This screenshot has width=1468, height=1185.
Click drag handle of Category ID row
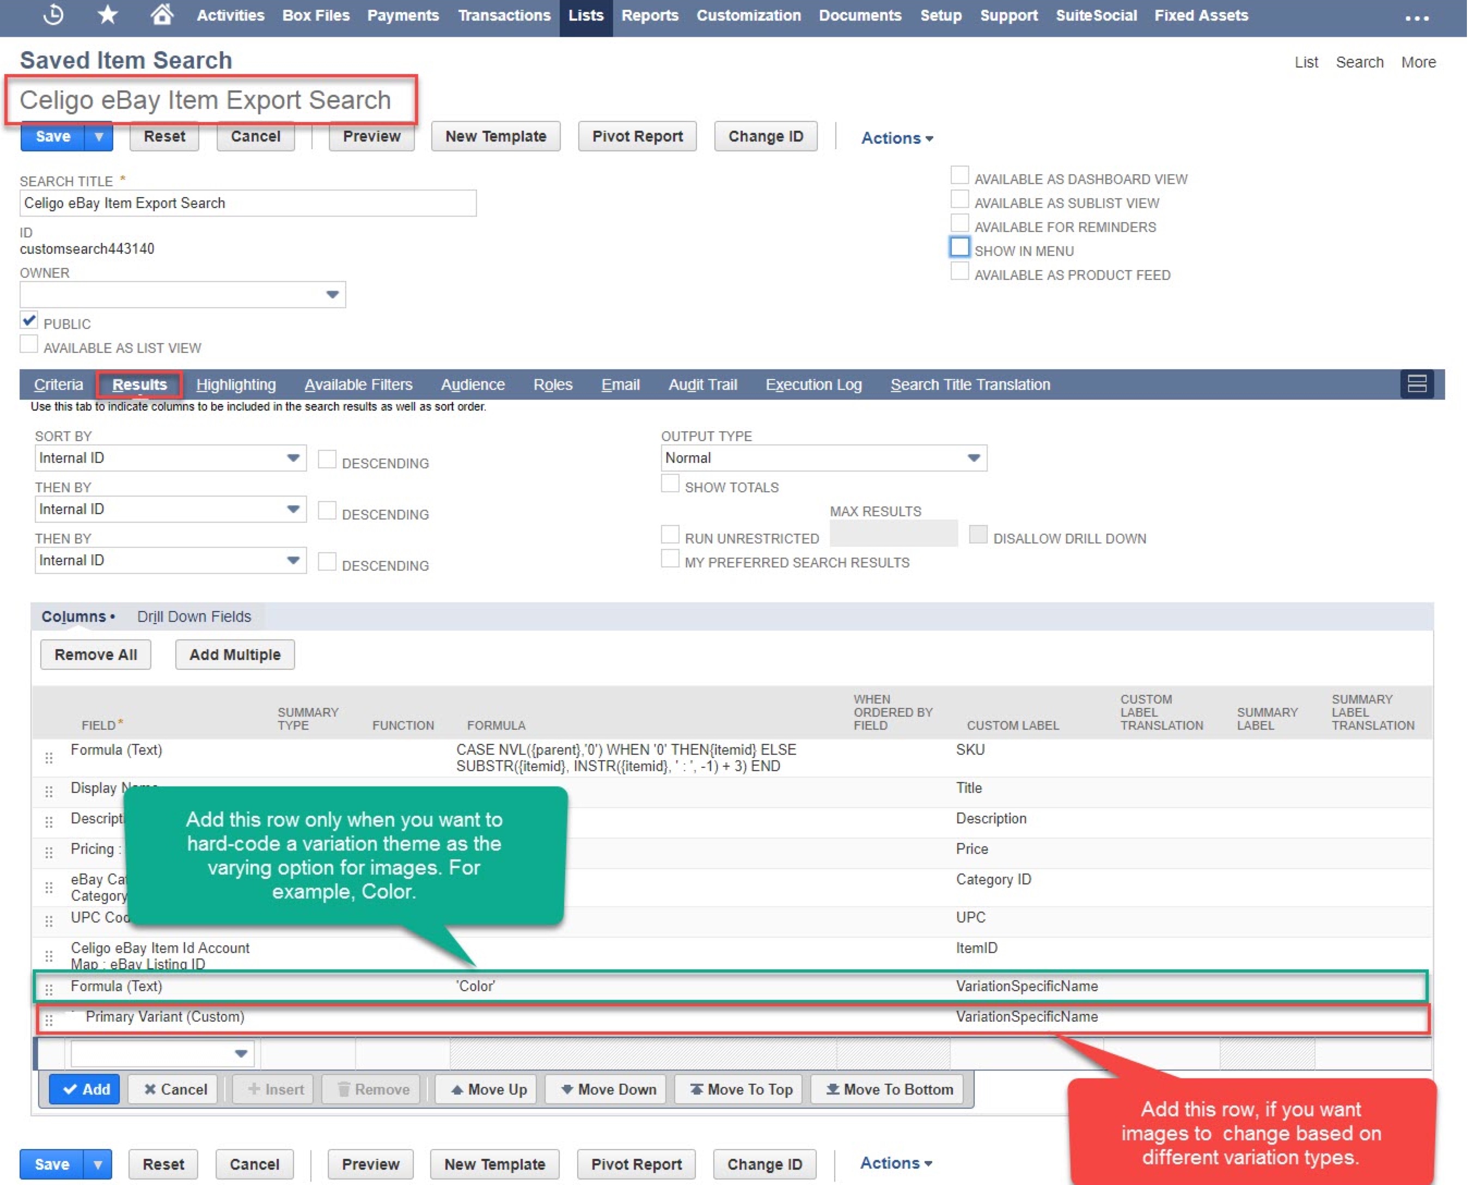coord(48,887)
